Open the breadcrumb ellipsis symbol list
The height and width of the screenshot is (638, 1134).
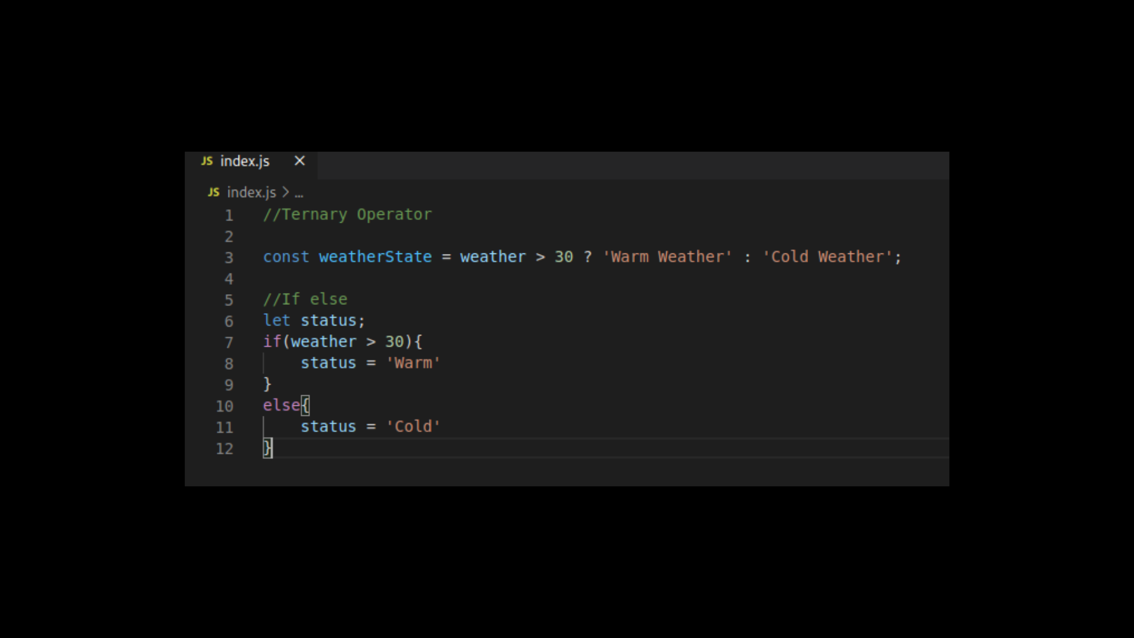click(x=299, y=193)
